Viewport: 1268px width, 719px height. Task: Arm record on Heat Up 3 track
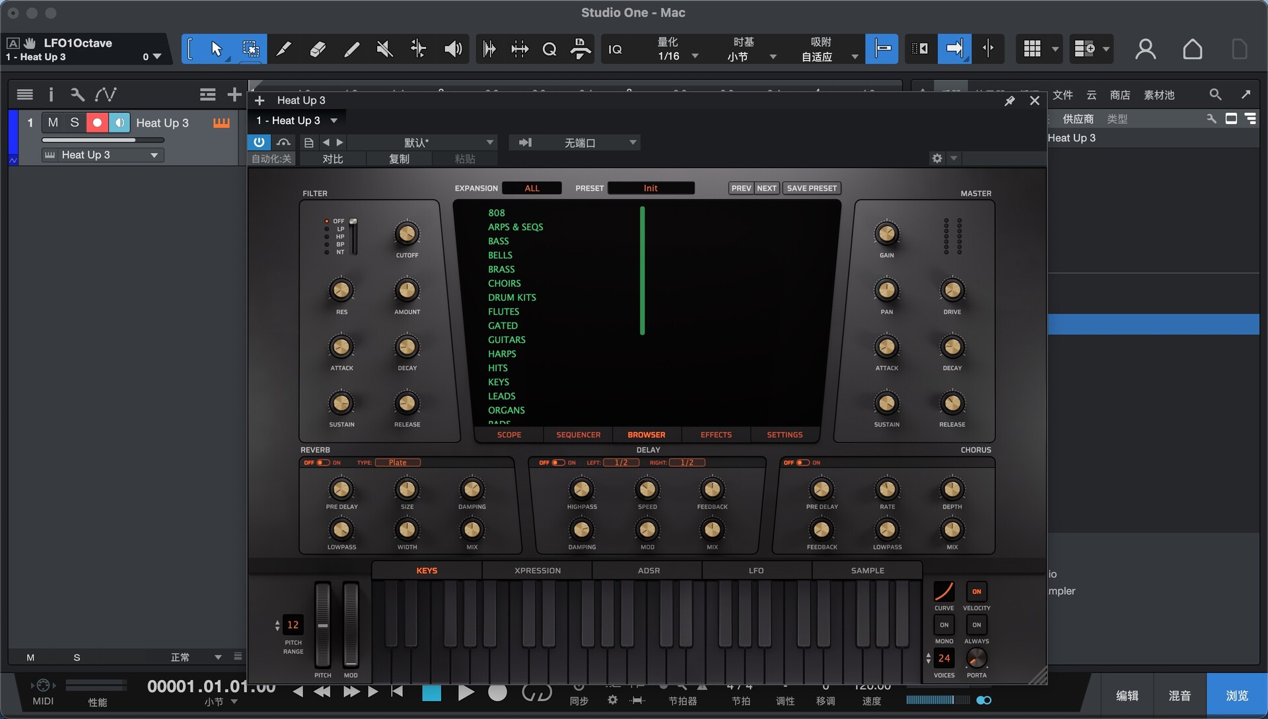coord(97,123)
